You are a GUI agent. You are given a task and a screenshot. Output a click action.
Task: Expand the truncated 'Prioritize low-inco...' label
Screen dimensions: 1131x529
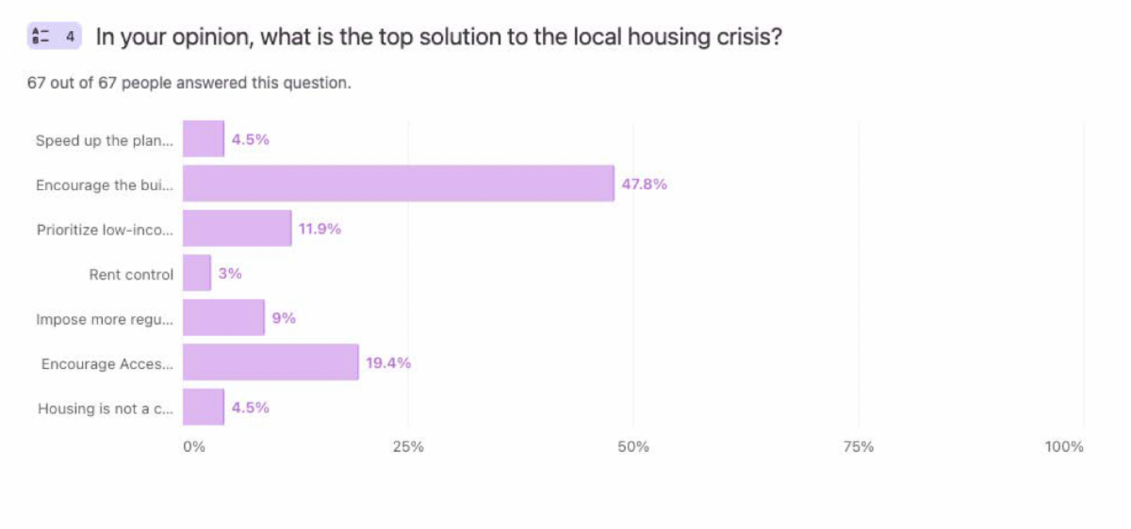click(x=105, y=230)
